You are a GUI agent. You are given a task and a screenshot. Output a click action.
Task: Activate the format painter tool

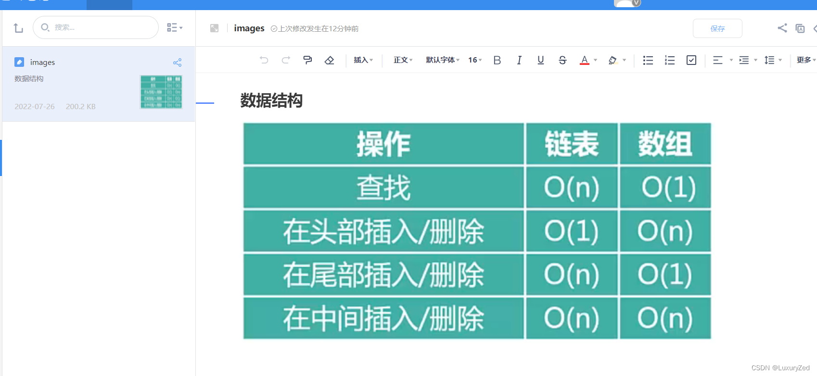point(307,60)
